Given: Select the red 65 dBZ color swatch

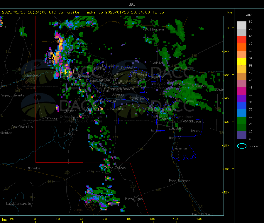Looking at the screenshot, I should [242, 40].
